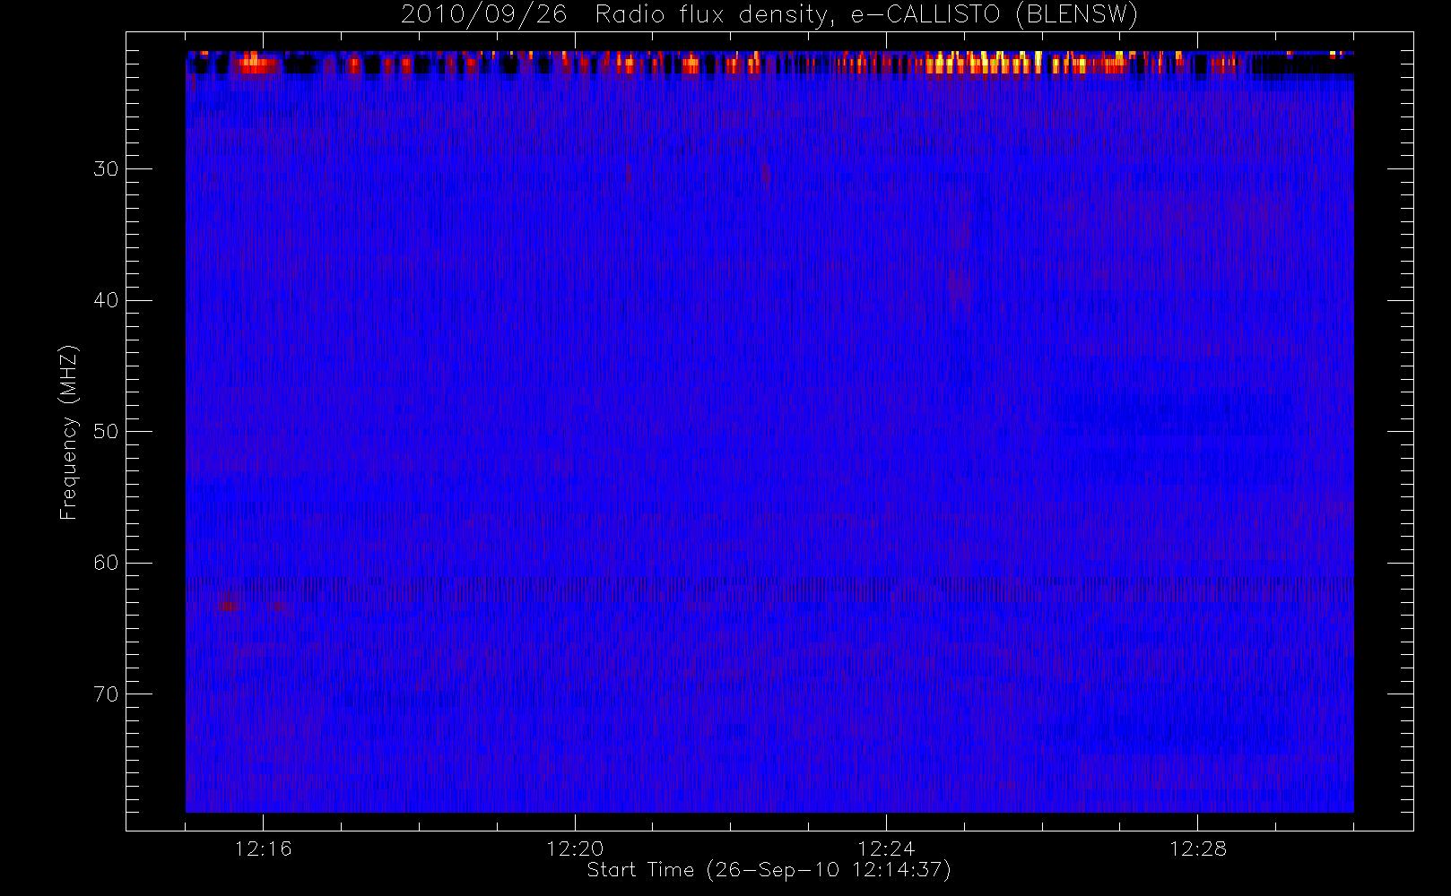Click the 12:16 time tick label
The width and height of the screenshot is (1451, 896).
coord(263,849)
